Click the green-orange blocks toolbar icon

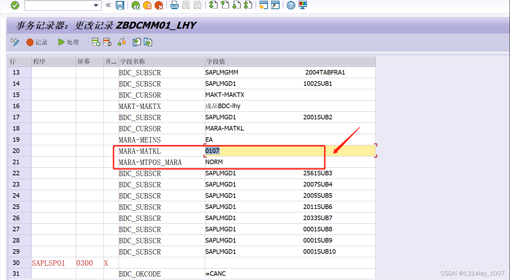(122, 42)
